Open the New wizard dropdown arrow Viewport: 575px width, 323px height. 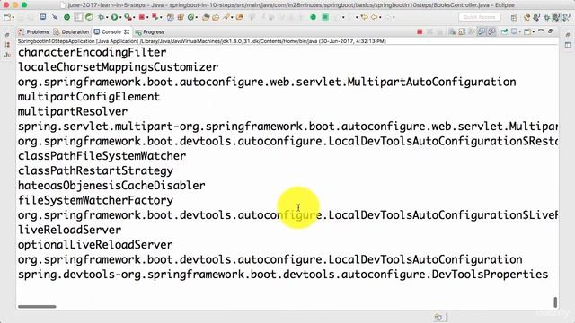pos(13,17)
